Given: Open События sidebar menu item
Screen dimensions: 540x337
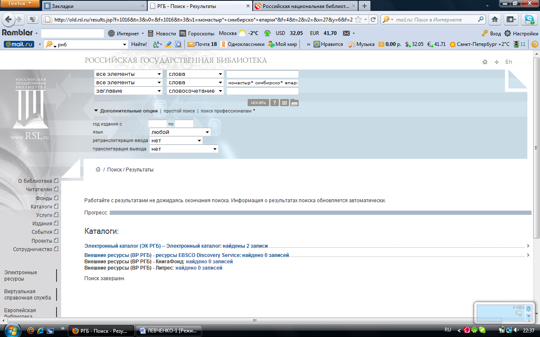Looking at the screenshot, I should click(45, 232).
